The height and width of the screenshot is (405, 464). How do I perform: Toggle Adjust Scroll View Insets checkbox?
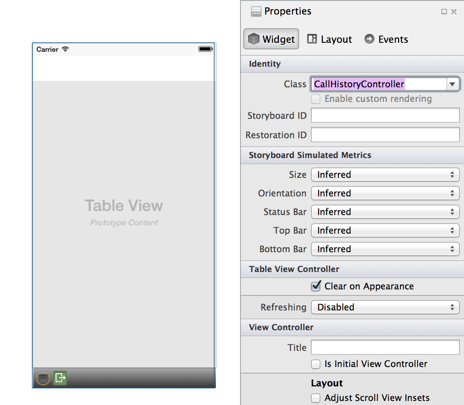pos(316,398)
